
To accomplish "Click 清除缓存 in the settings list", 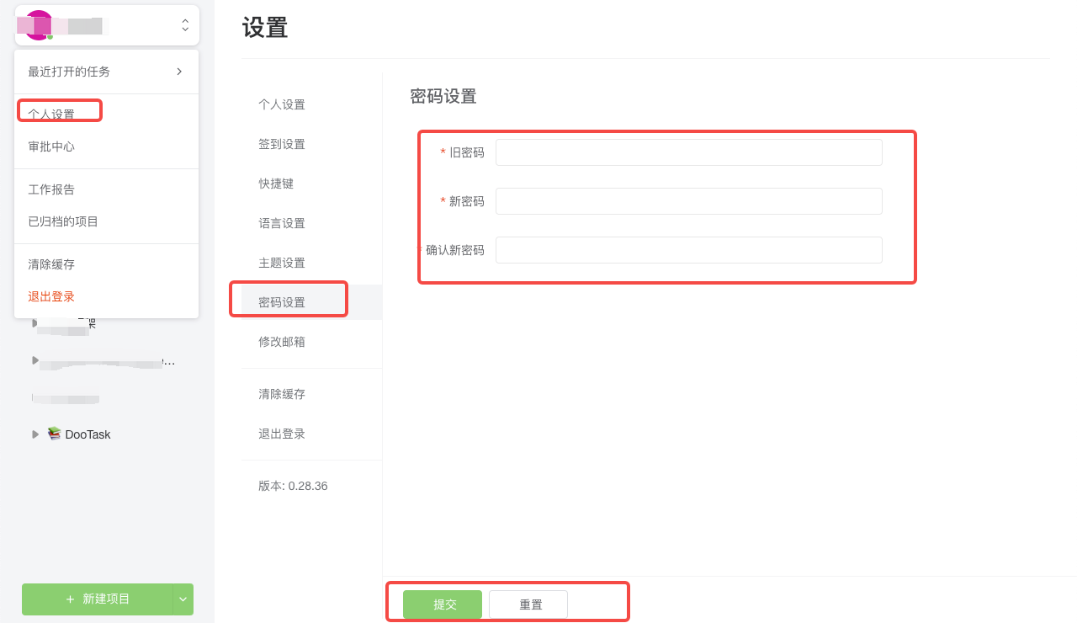I will 283,393.
